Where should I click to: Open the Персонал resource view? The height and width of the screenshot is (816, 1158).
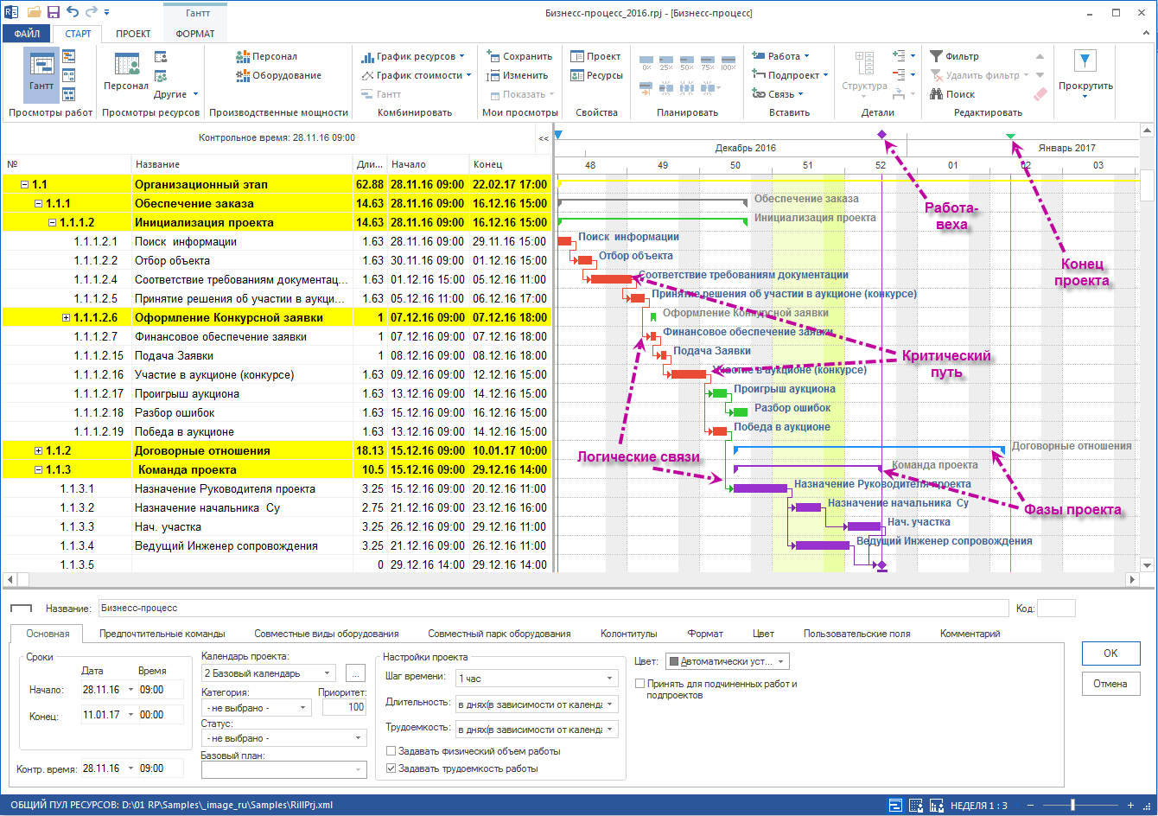pos(126,71)
